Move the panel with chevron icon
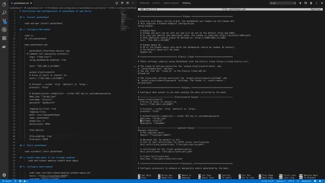Screen dimensions: 325x183 pyautogui.click(x=316, y=3)
